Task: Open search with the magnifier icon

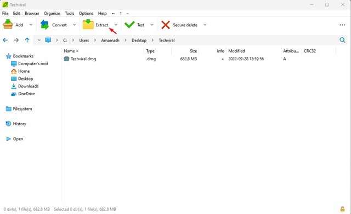Action: click(342, 40)
